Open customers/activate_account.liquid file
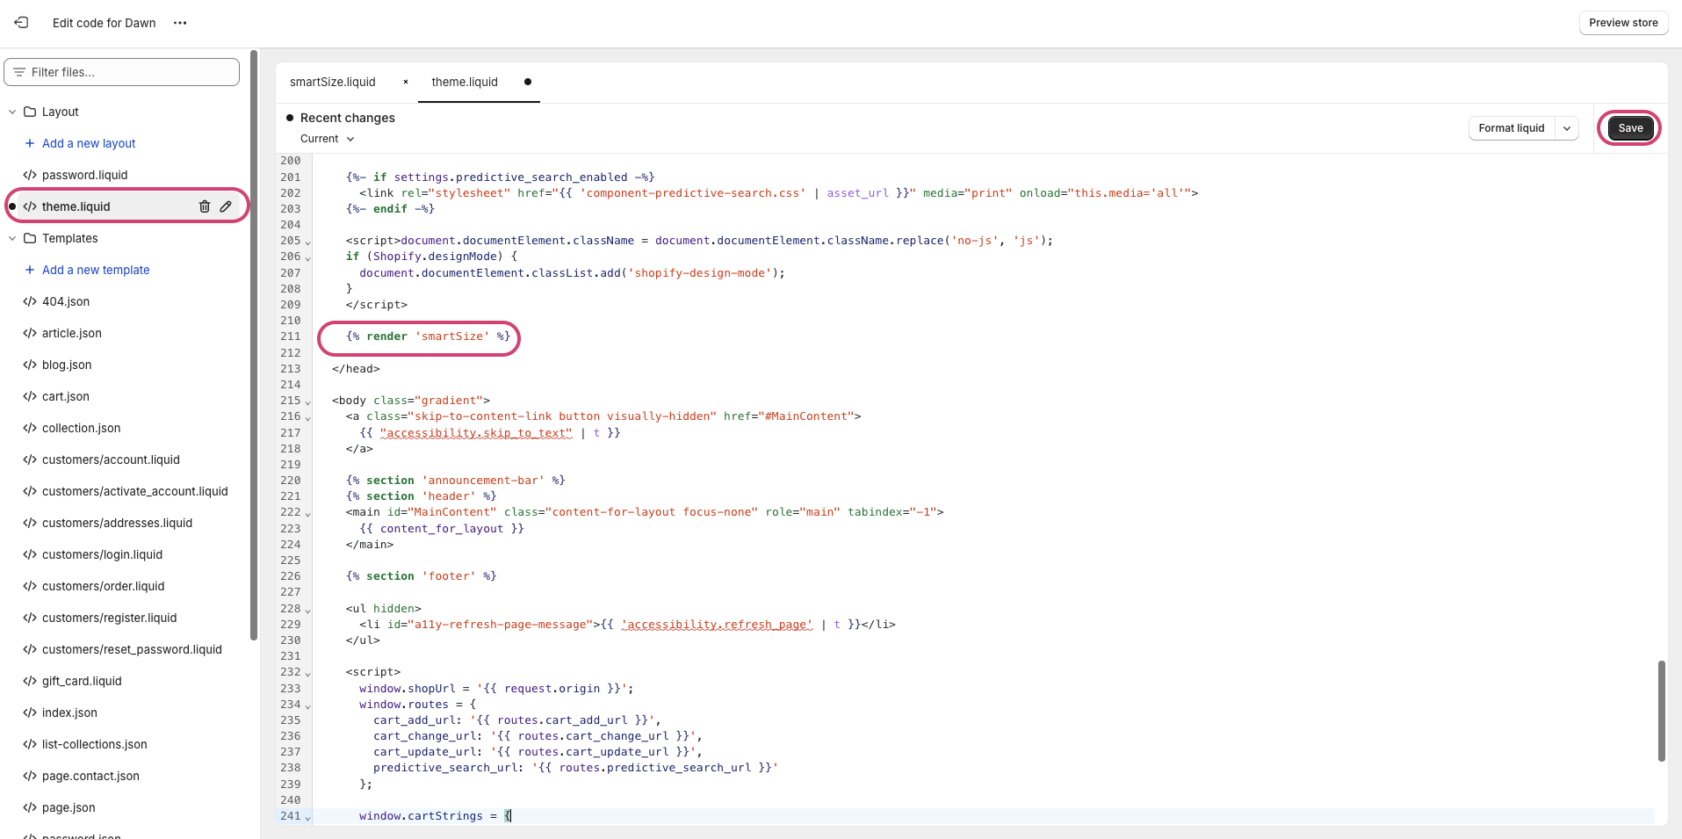This screenshot has width=1682, height=839. 135,491
